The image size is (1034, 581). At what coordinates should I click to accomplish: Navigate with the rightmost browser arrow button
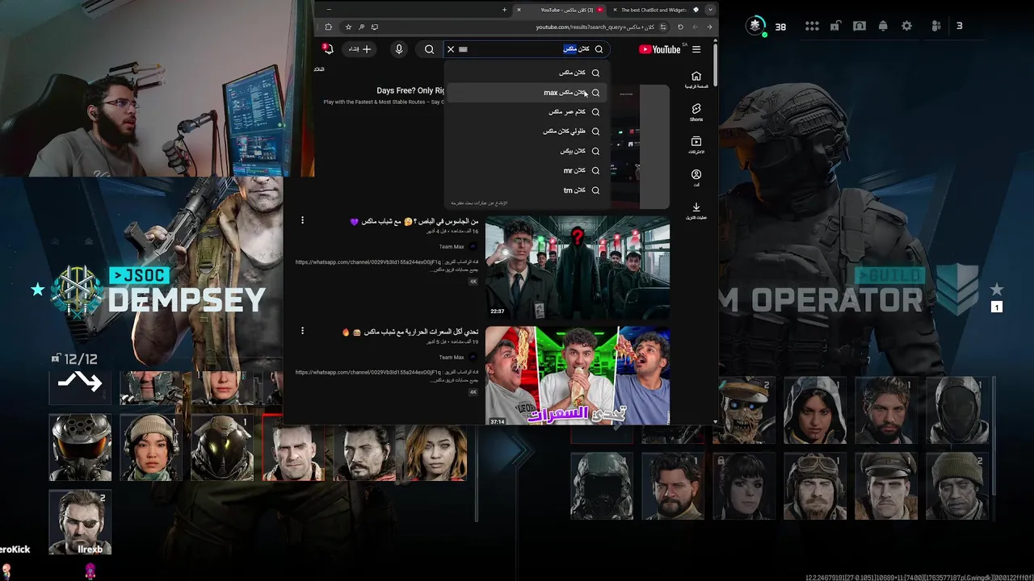(x=709, y=27)
